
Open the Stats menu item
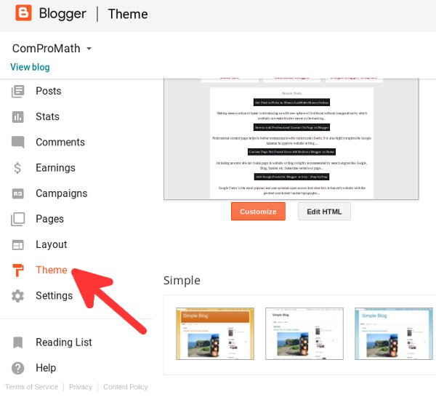(47, 117)
